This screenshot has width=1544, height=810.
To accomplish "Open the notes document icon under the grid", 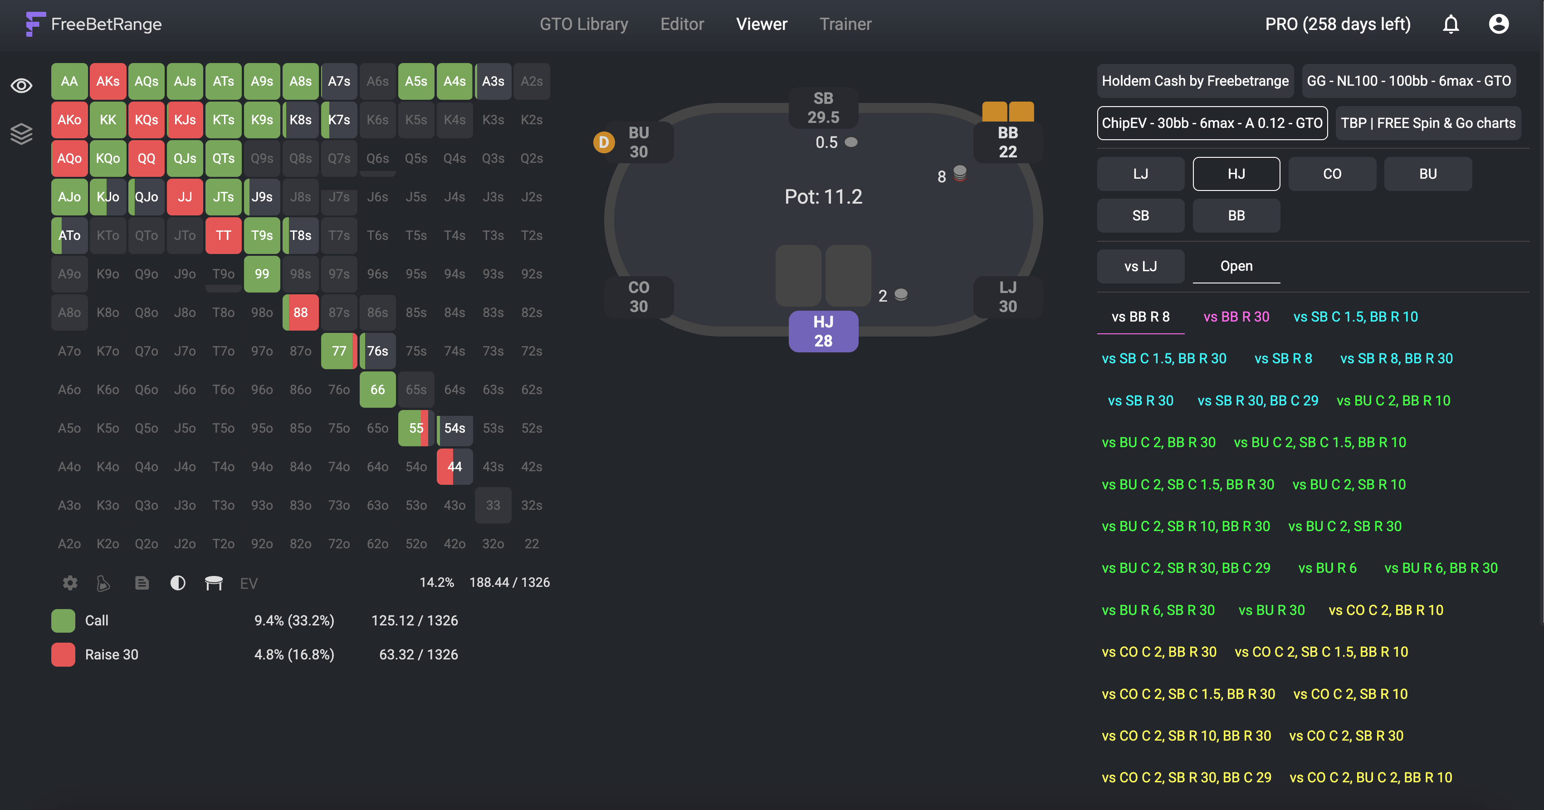I will [x=142, y=583].
